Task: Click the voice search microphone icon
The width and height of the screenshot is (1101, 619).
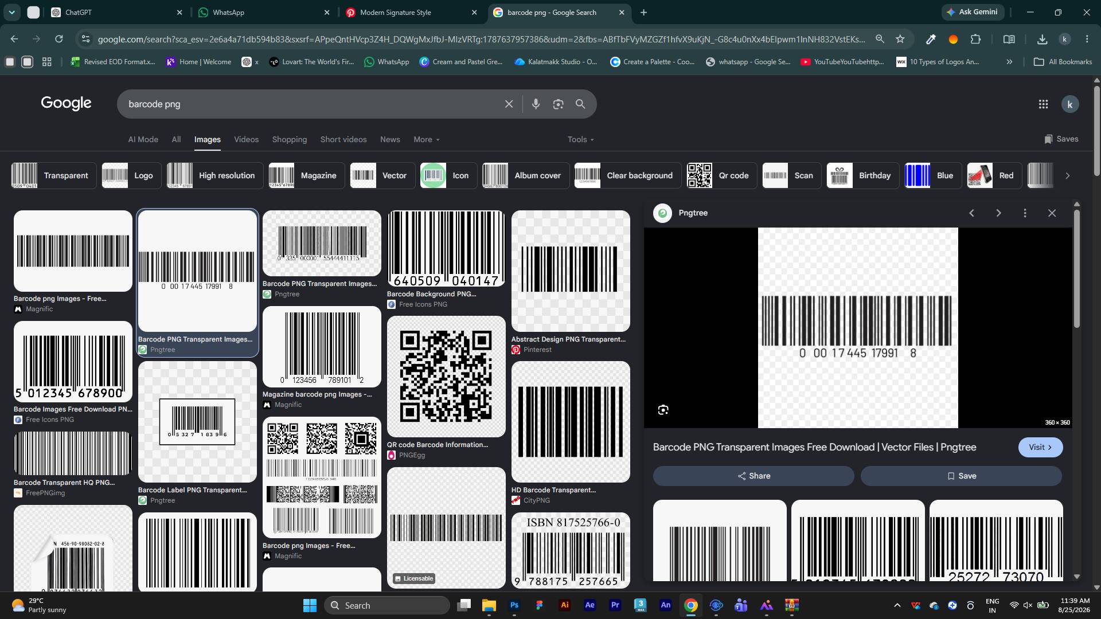Action: (536, 104)
